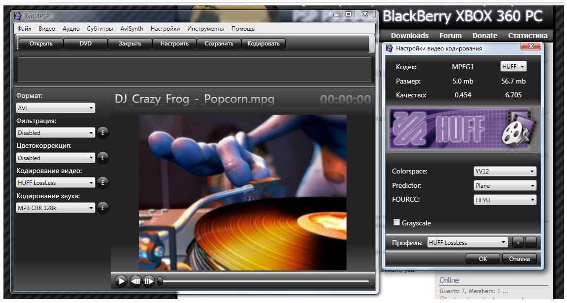Click the Сохранить toolbar button
The width and height of the screenshot is (567, 303).
219,43
